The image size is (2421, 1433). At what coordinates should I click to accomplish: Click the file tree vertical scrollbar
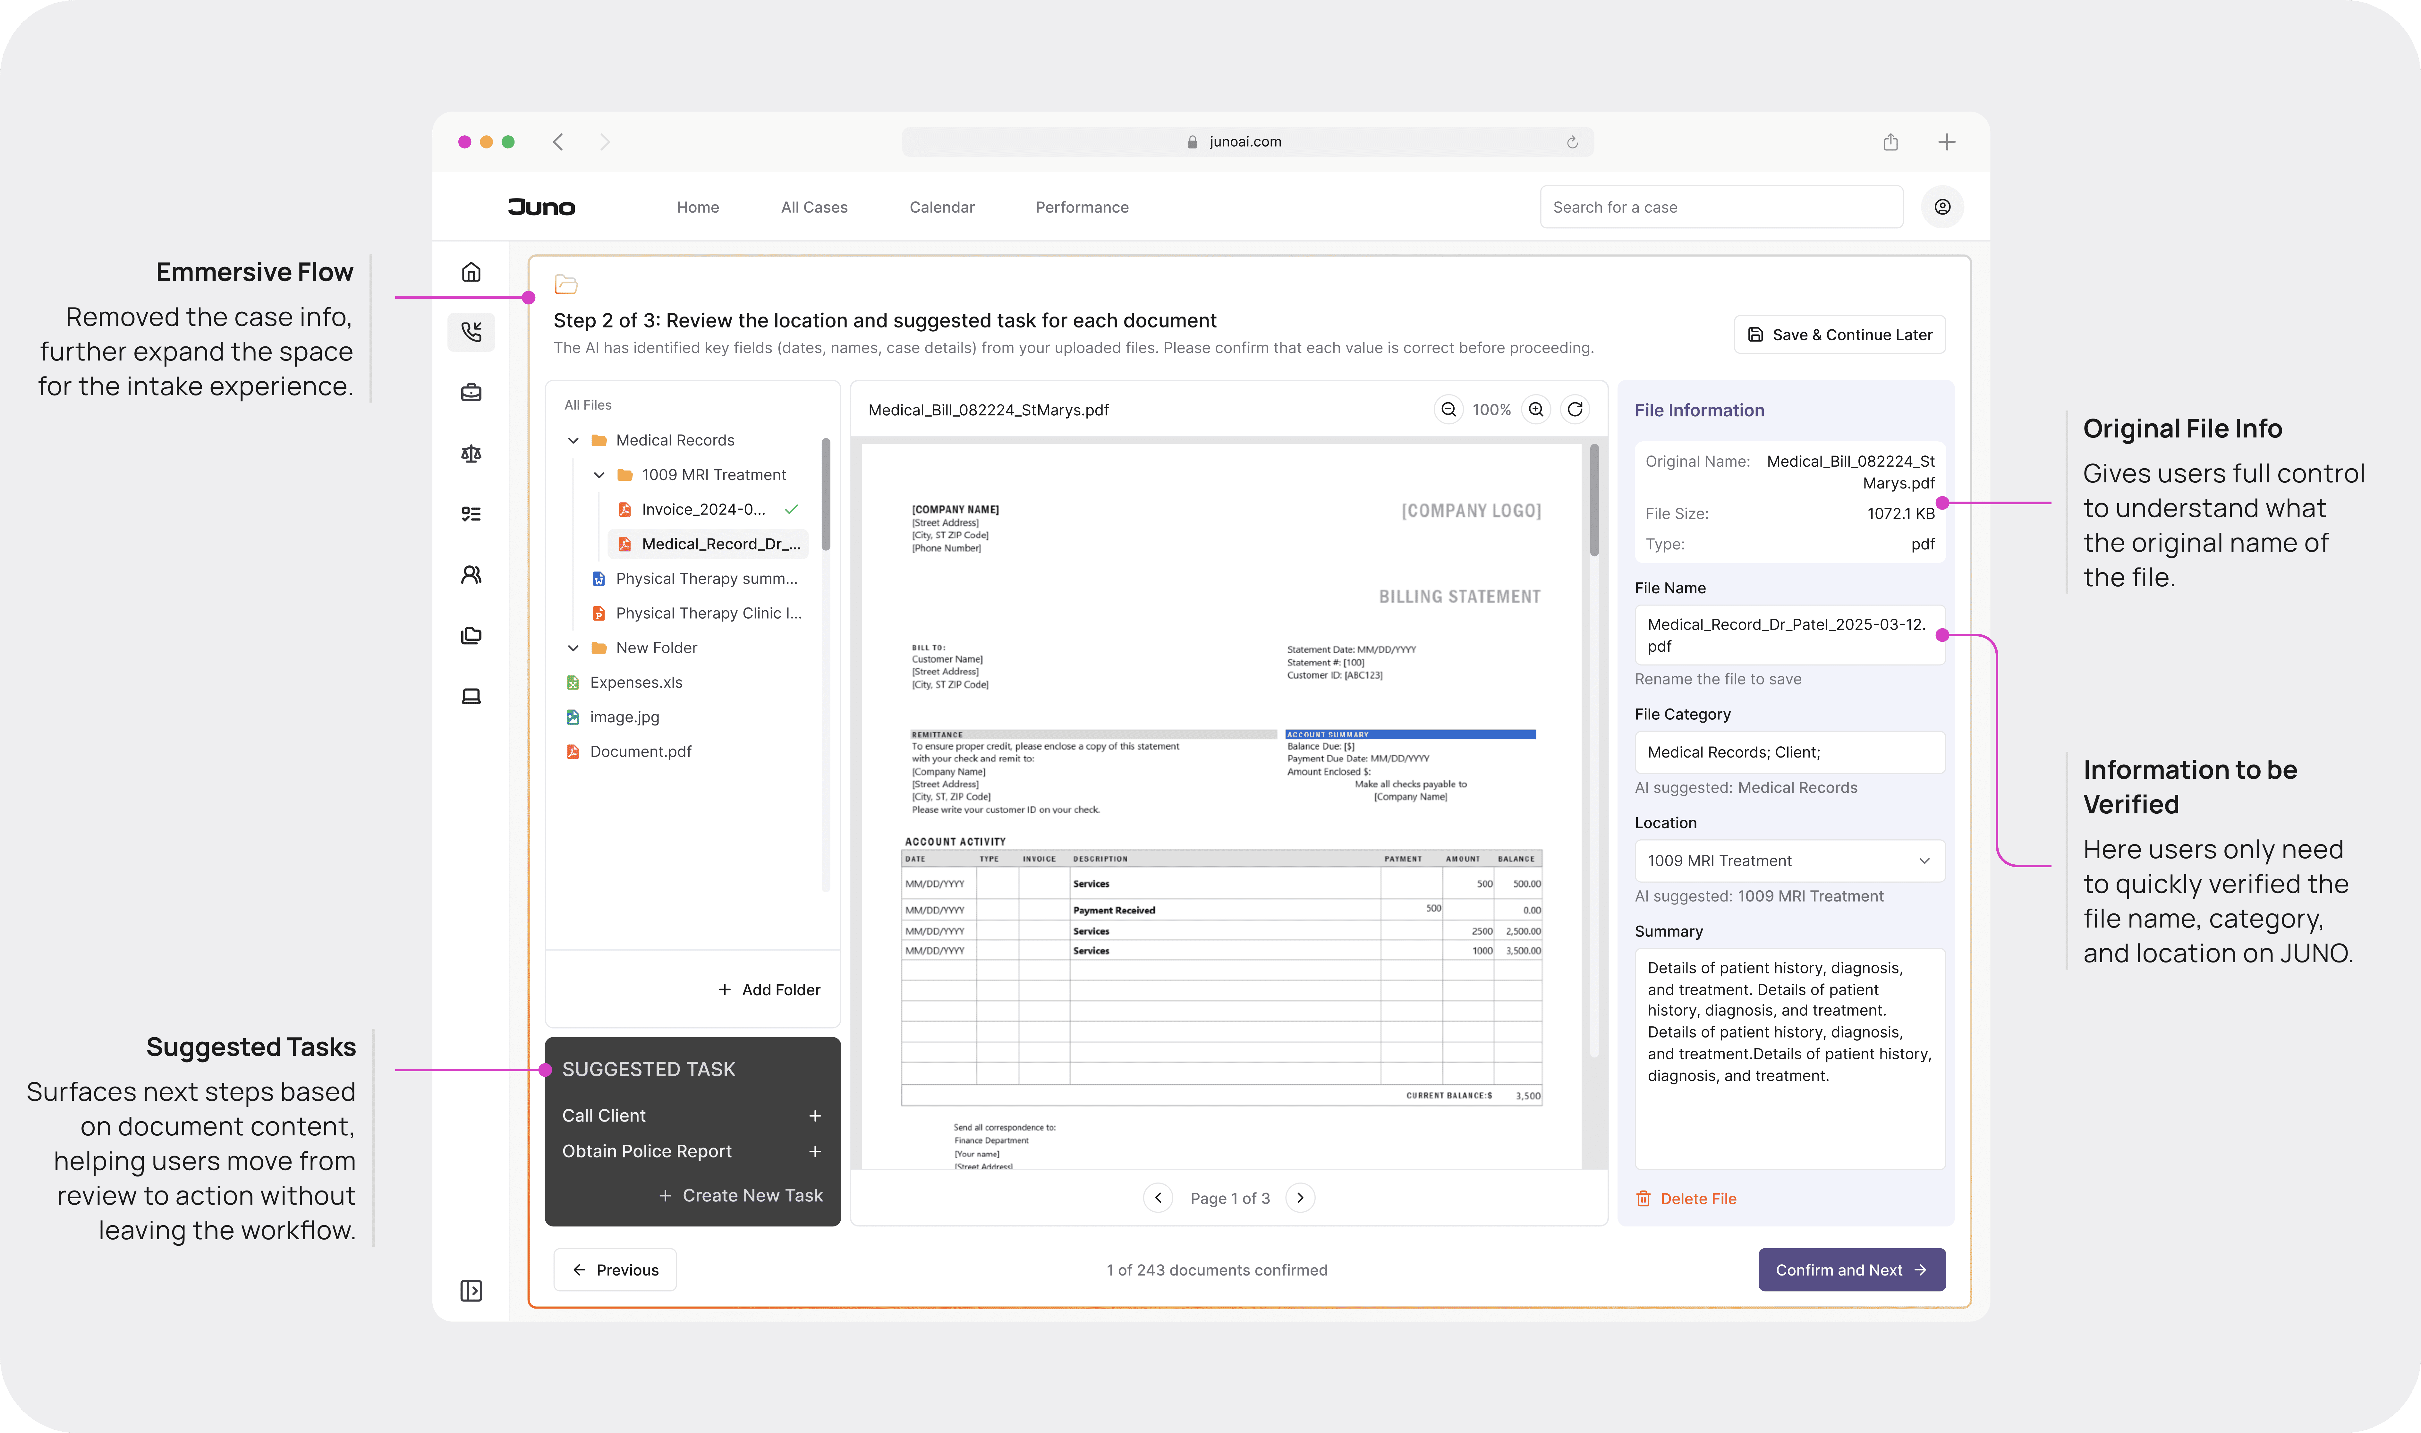(x=826, y=495)
